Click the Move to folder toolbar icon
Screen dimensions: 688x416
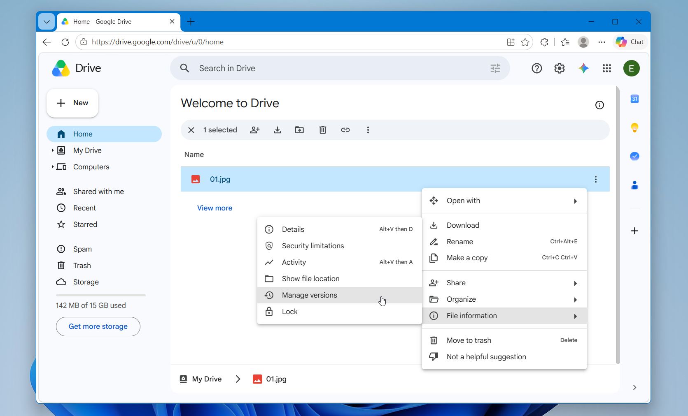[300, 130]
